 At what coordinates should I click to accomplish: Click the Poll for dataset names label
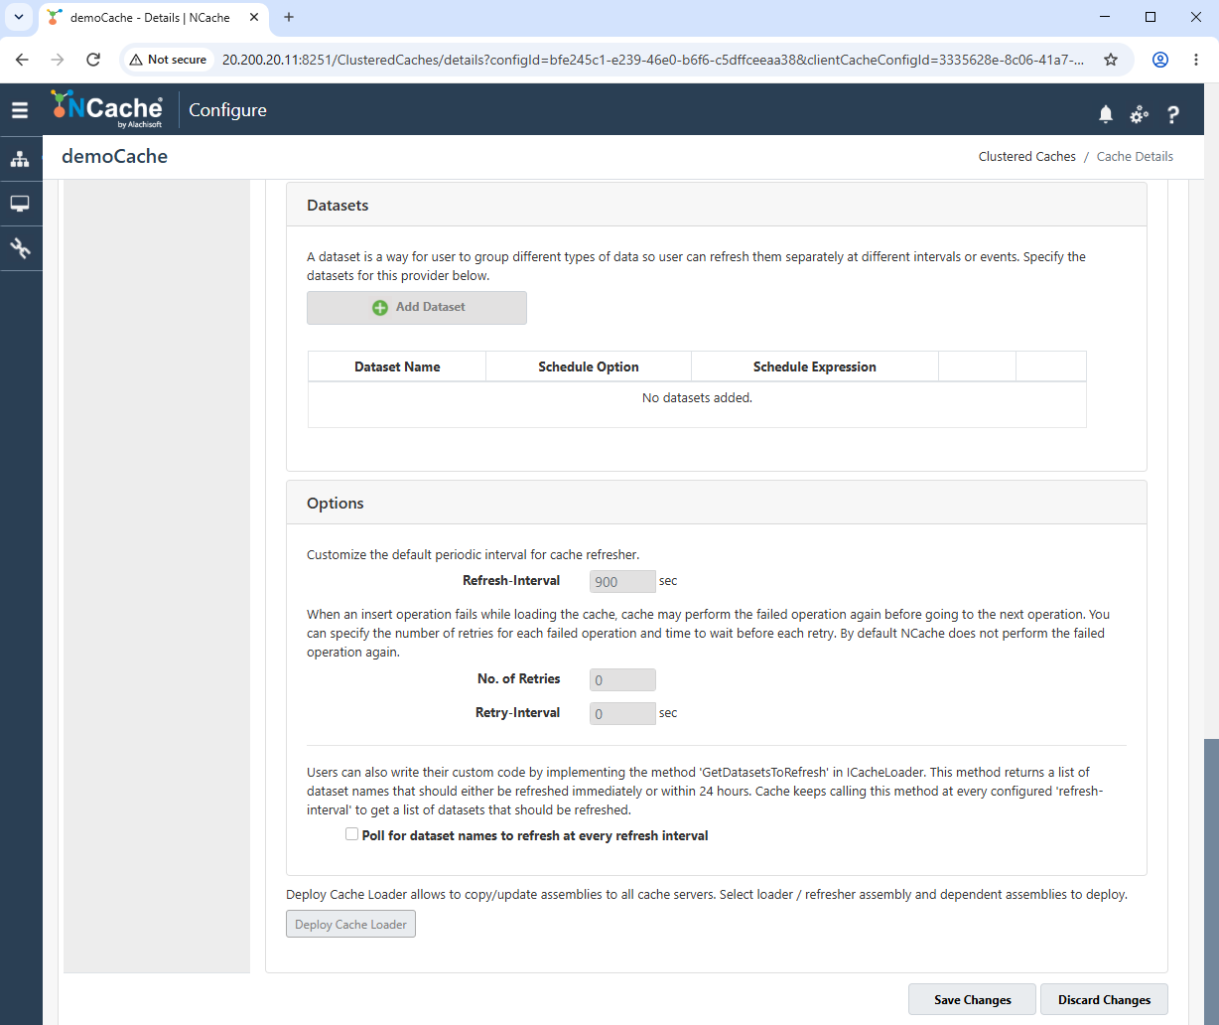tap(535, 835)
